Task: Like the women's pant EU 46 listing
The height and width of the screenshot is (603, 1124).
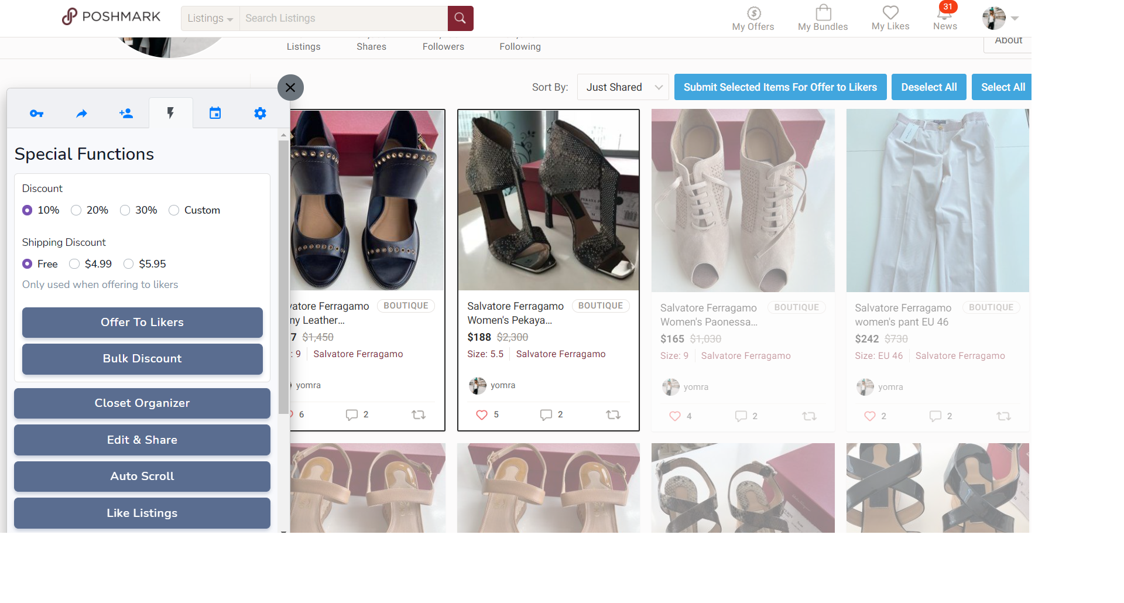Action: point(870,416)
